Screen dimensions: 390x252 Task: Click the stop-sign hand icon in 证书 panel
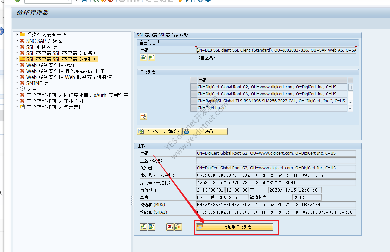170,227
